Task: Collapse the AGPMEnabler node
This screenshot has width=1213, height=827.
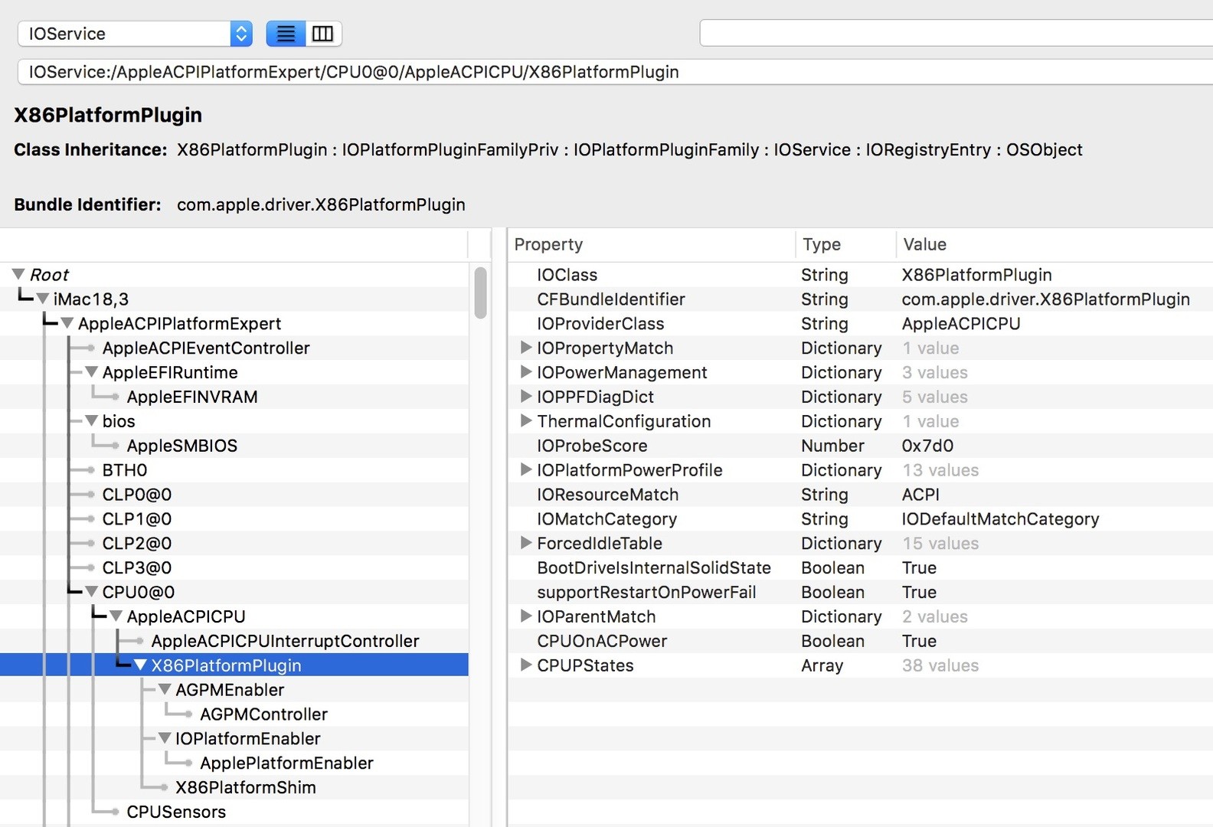Action: (165, 690)
